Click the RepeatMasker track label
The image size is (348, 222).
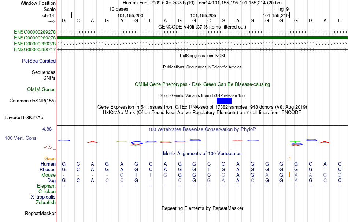tap(40, 213)
